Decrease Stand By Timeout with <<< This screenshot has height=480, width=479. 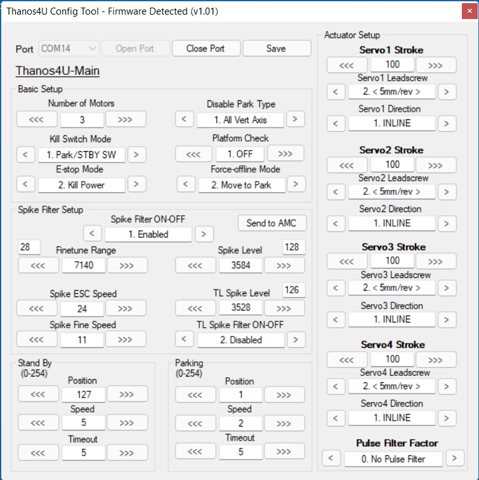[38, 453]
